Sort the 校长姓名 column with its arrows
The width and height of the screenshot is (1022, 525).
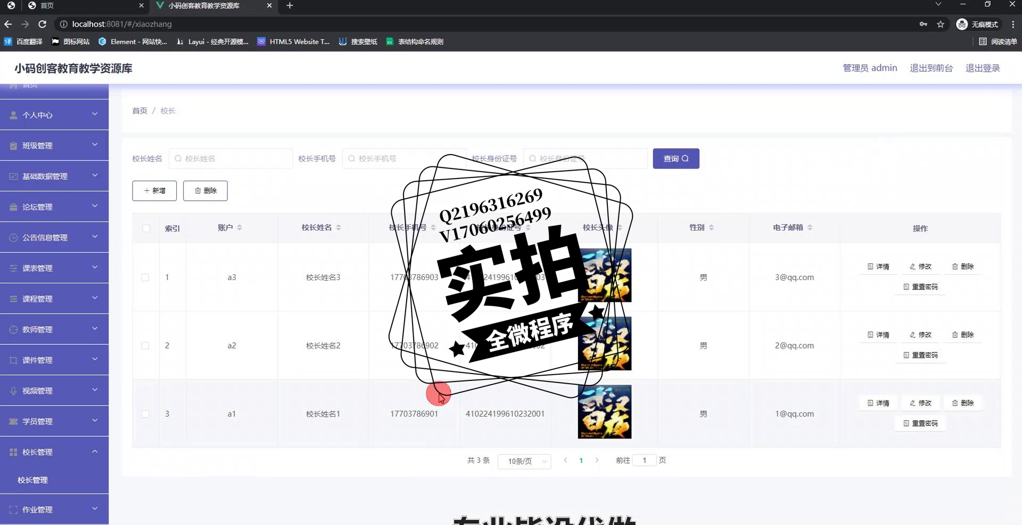339,227
